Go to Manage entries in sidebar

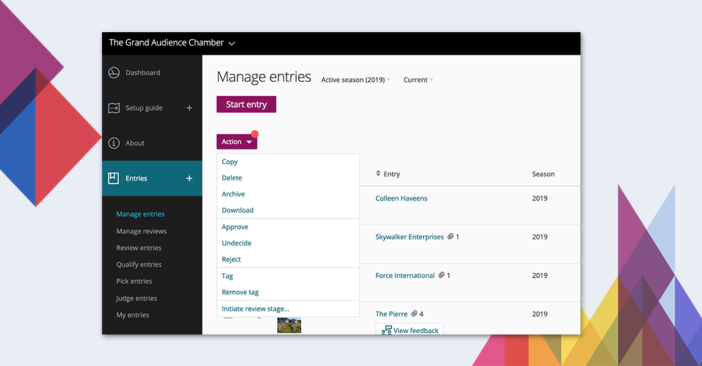(140, 215)
